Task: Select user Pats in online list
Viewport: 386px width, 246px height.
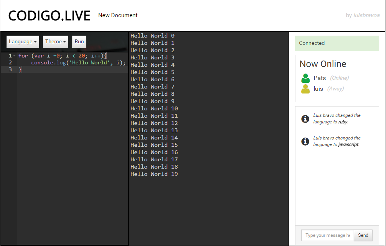Action: click(x=320, y=78)
